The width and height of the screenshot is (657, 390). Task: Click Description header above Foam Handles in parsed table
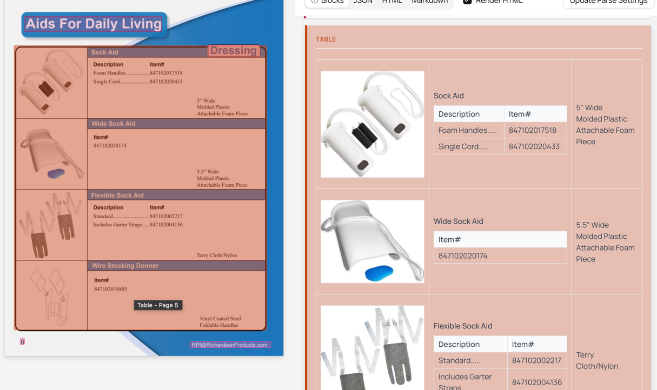[469, 114]
